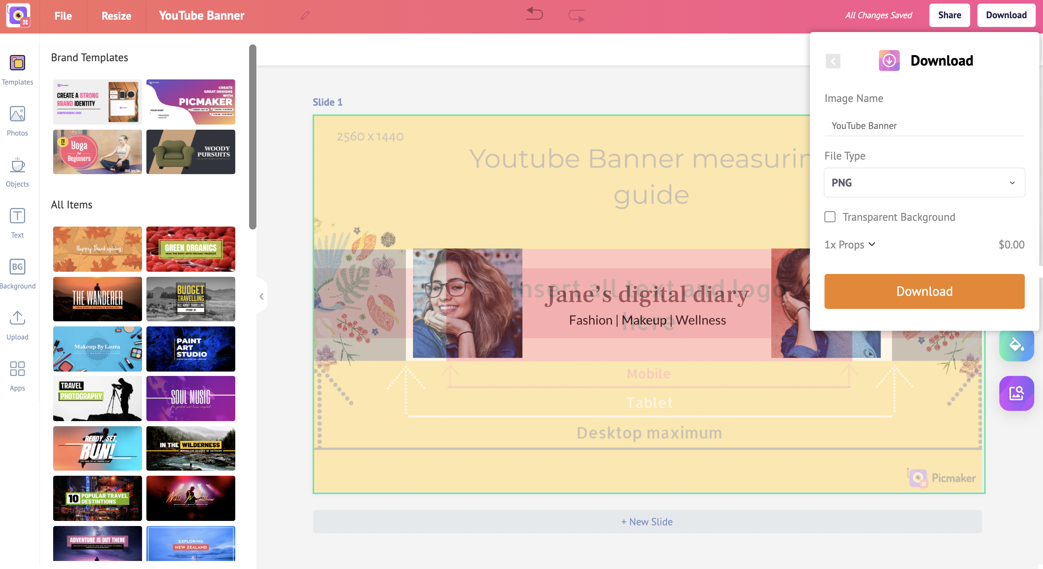The image size is (1043, 569).
Task: Click the pencil rename icon beside title
Action: tap(305, 15)
